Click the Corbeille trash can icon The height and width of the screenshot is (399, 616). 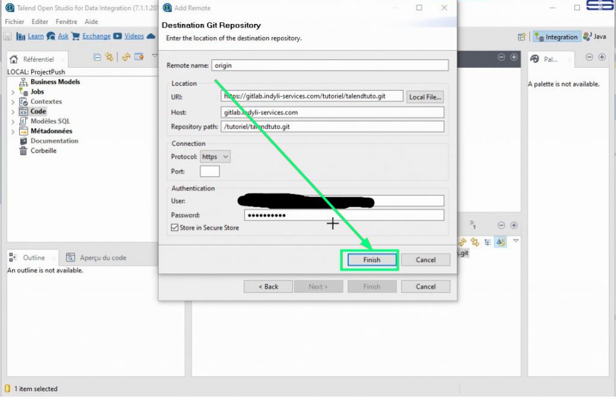pyautogui.click(x=23, y=151)
